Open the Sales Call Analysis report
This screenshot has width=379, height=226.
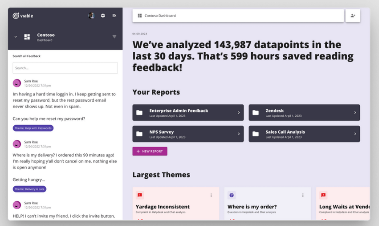pos(304,134)
